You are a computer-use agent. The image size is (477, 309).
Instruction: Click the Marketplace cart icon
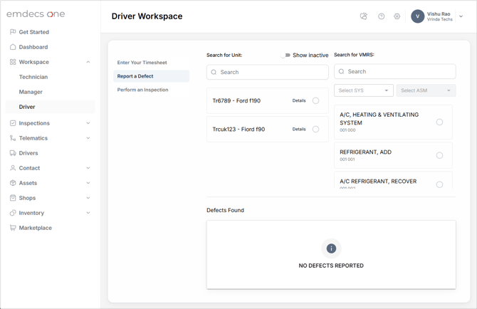click(13, 228)
